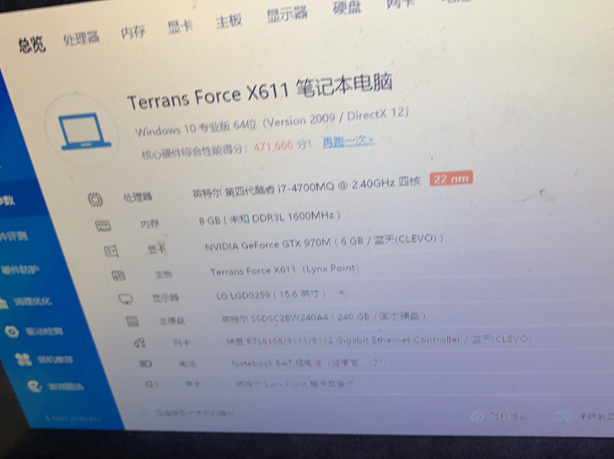This screenshot has height=459, width=614.
Task: Click the LG LGD0259 (15.6 英寸) display text
Action: pos(271,295)
